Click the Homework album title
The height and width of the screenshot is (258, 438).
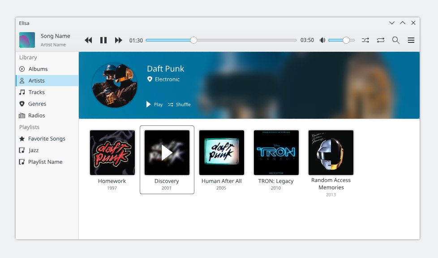click(112, 181)
